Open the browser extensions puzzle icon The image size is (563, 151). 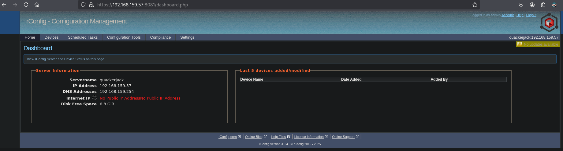pyautogui.click(x=543, y=5)
